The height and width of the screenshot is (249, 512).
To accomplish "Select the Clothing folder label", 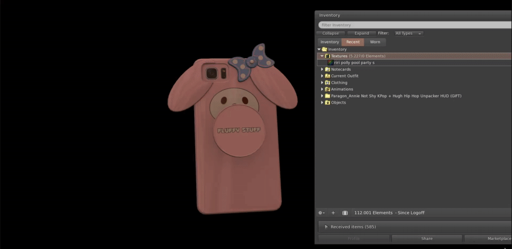I will [339, 83].
